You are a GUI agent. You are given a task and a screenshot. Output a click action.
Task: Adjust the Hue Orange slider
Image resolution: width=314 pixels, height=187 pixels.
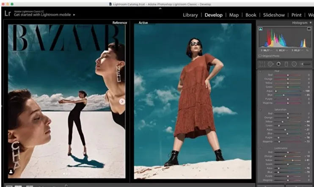click(x=288, y=79)
